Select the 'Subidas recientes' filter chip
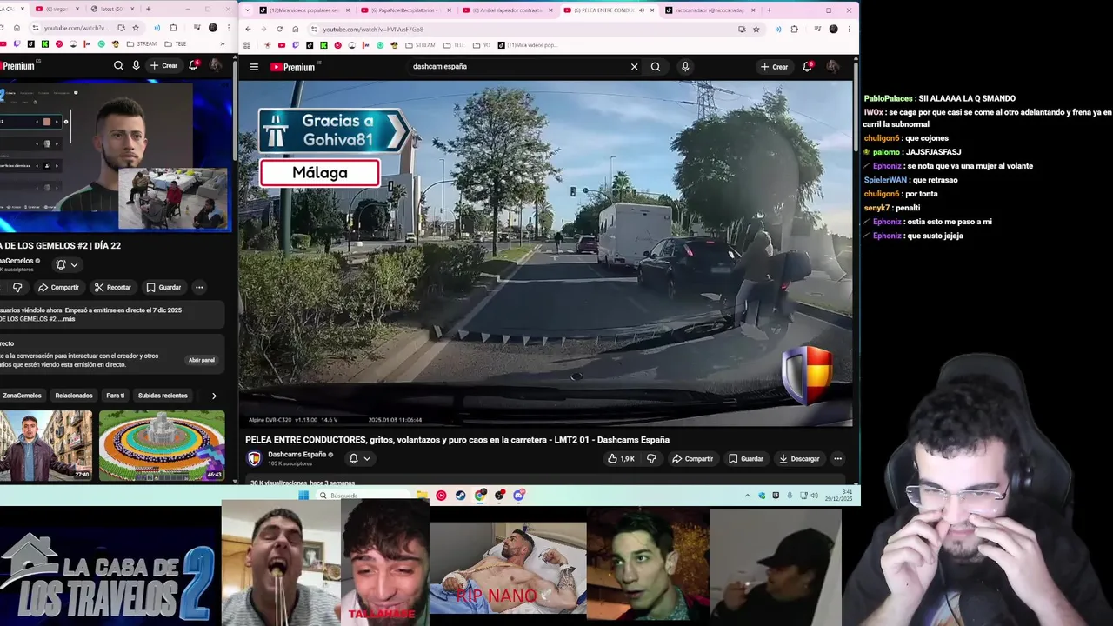Screen dimensions: 1113x626 pyautogui.click(x=163, y=396)
